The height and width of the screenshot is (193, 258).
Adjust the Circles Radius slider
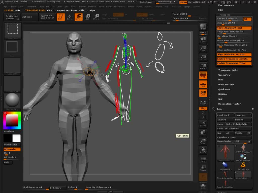[230, 19]
